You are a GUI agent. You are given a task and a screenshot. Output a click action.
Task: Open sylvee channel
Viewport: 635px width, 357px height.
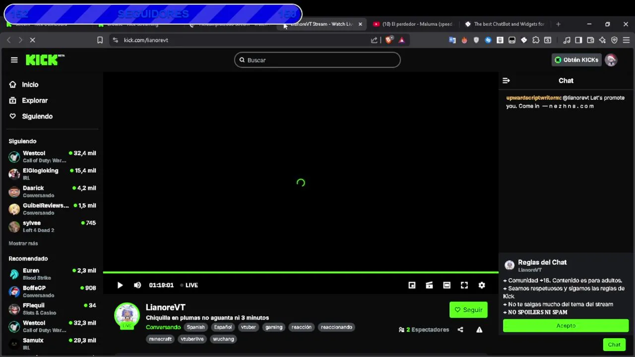[x=52, y=226]
